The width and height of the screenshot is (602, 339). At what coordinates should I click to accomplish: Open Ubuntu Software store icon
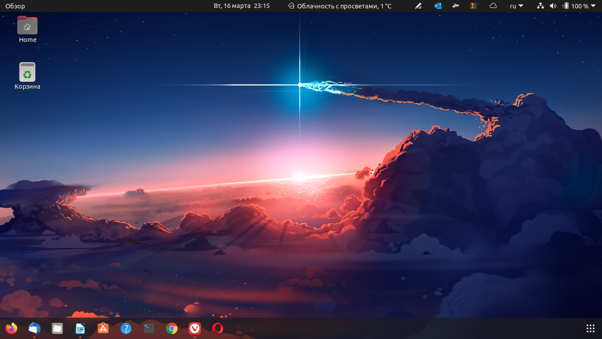tap(103, 328)
